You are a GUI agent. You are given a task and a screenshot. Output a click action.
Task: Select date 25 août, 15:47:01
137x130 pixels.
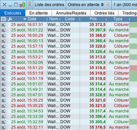[x=27, y=95]
